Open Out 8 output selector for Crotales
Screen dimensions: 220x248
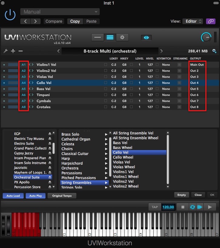(x=195, y=107)
